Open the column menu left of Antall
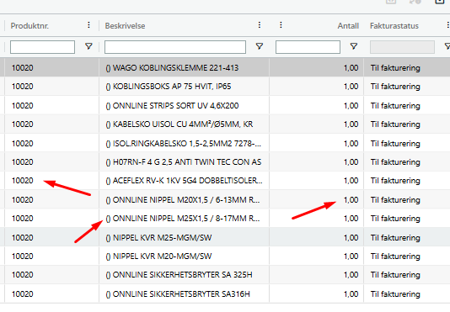Viewport: 450px width, 312px height. 281,25
